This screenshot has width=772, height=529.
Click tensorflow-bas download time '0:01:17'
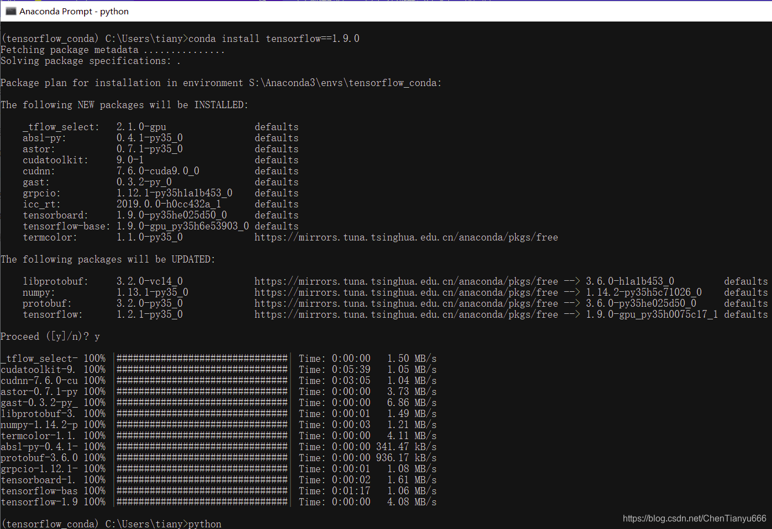pyautogui.click(x=351, y=491)
